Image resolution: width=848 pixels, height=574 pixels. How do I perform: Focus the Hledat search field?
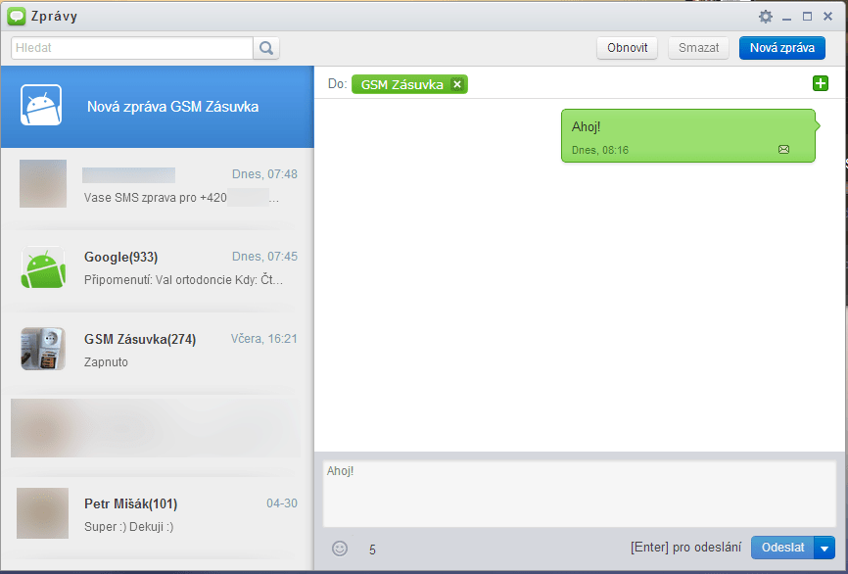[x=132, y=48]
